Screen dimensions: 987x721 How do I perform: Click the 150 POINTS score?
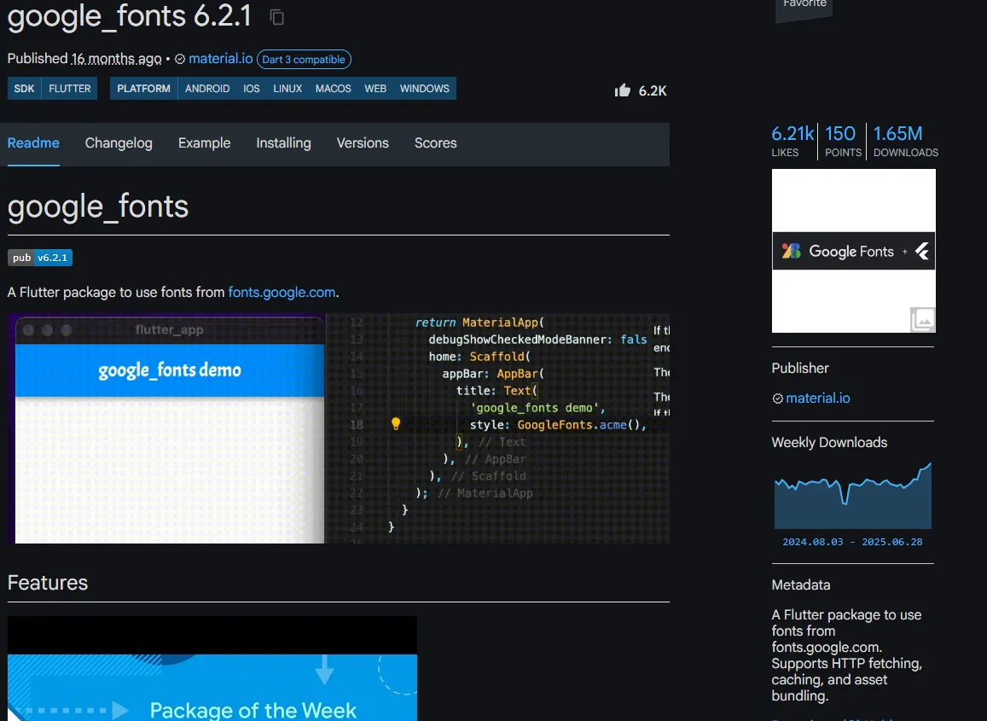click(842, 142)
